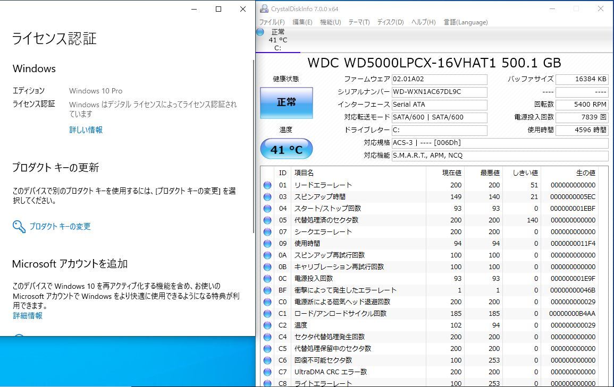Click the blue status orb for drive C:
Viewport: 614px width, 387px height.
tap(260, 32)
